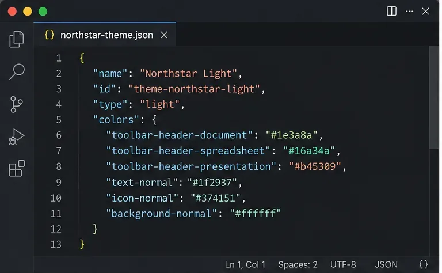This screenshot has height=273, width=442.
Task: Click the "background-normal" key
Action: coord(161,214)
